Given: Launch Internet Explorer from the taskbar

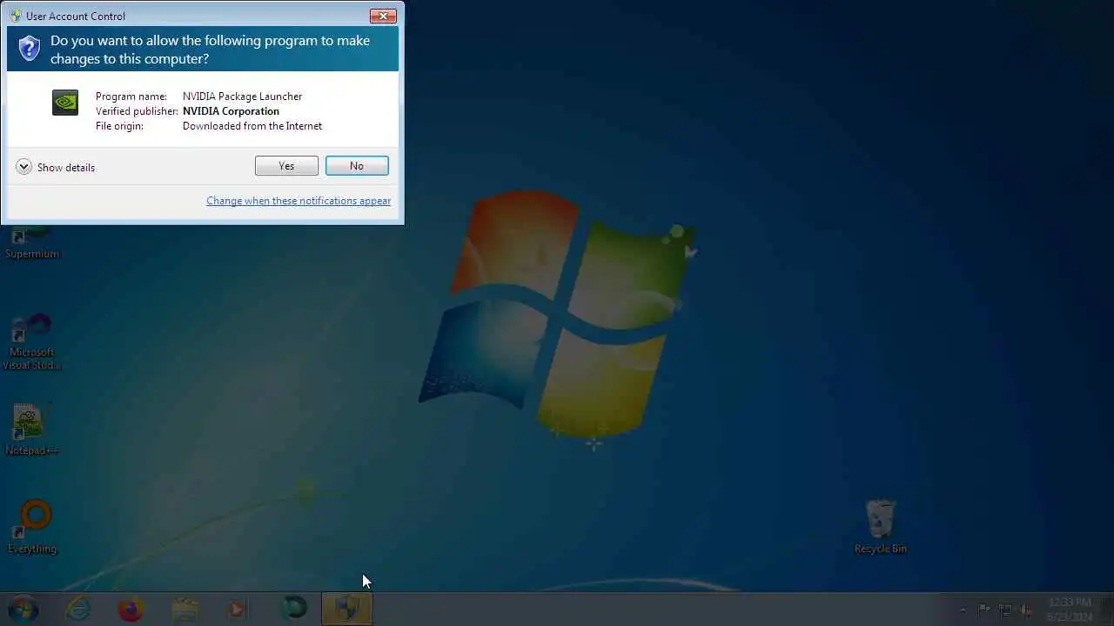Looking at the screenshot, I should coord(78,609).
